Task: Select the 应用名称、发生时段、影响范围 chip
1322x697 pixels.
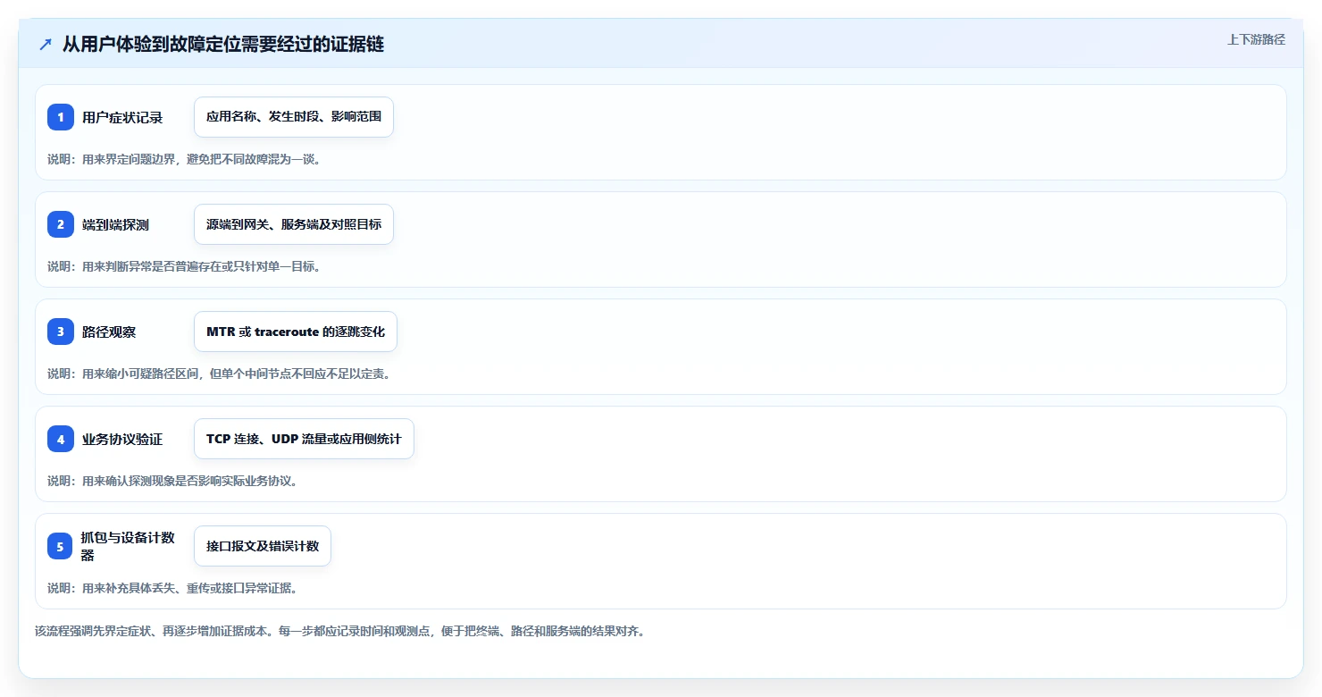Action: point(294,117)
